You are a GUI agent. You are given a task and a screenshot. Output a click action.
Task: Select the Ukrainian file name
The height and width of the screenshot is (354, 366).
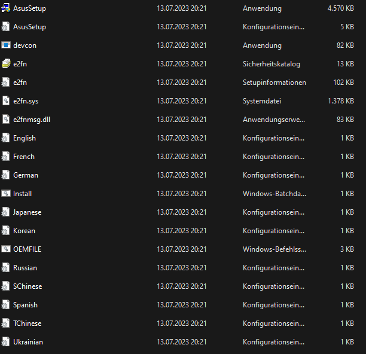(28, 342)
